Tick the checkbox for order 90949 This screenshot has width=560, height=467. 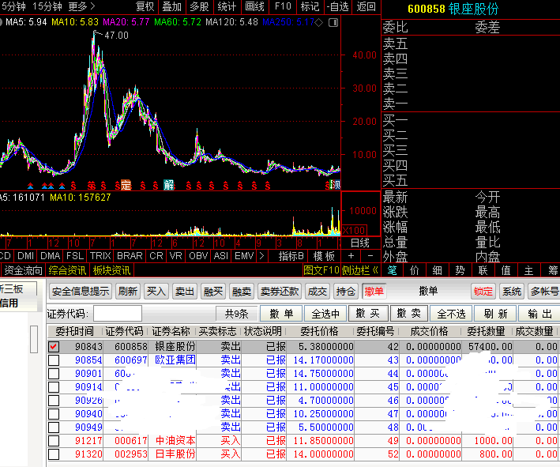click(54, 427)
